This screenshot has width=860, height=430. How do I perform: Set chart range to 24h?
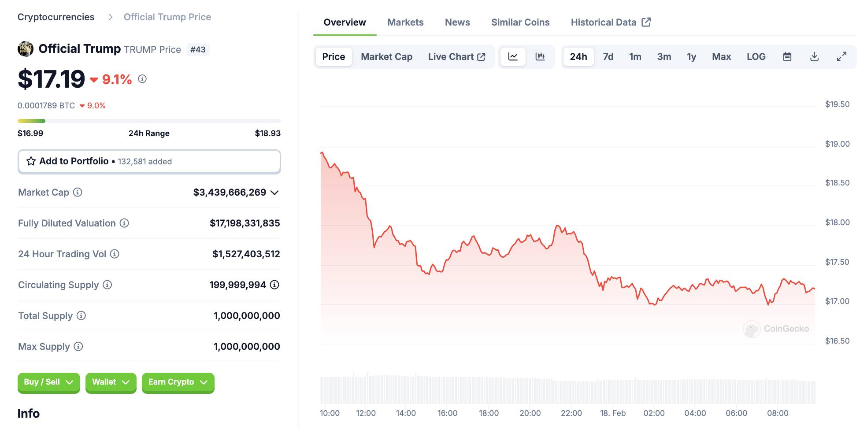[578, 56]
